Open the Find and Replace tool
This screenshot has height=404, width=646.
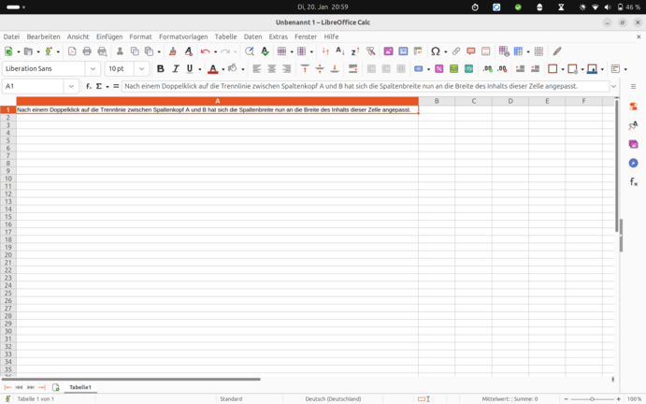250,51
